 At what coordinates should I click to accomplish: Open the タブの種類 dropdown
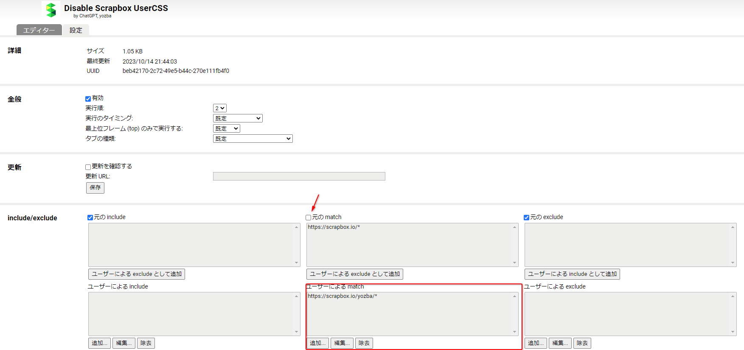pyautogui.click(x=253, y=139)
